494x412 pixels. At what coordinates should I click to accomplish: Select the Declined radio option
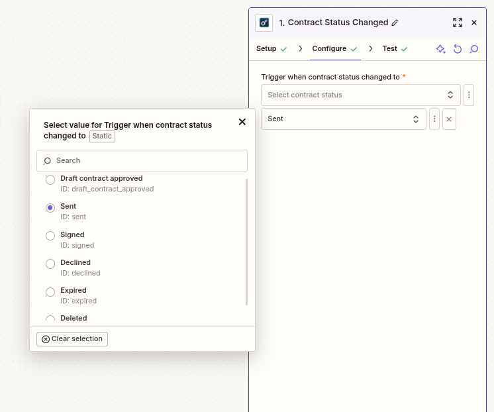pos(50,264)
